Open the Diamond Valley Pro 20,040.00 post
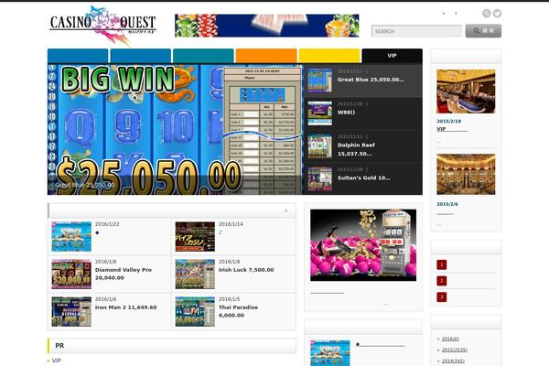549x366 pixels. [x=124, y=274]
